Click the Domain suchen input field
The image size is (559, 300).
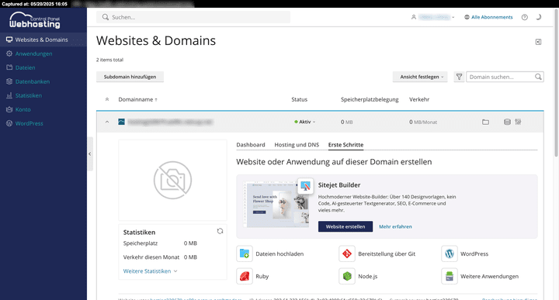coord(501,77)
